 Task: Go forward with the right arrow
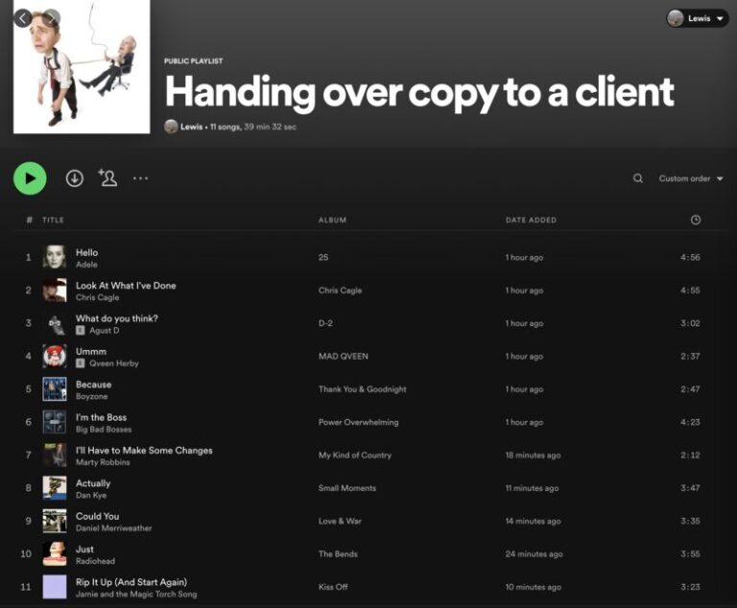pyautogui.click(x=51, y=18)
